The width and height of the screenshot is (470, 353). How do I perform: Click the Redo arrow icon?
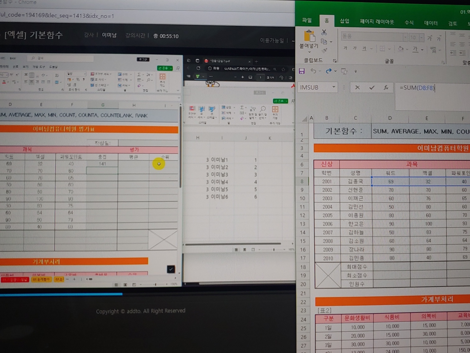(328, 71)
